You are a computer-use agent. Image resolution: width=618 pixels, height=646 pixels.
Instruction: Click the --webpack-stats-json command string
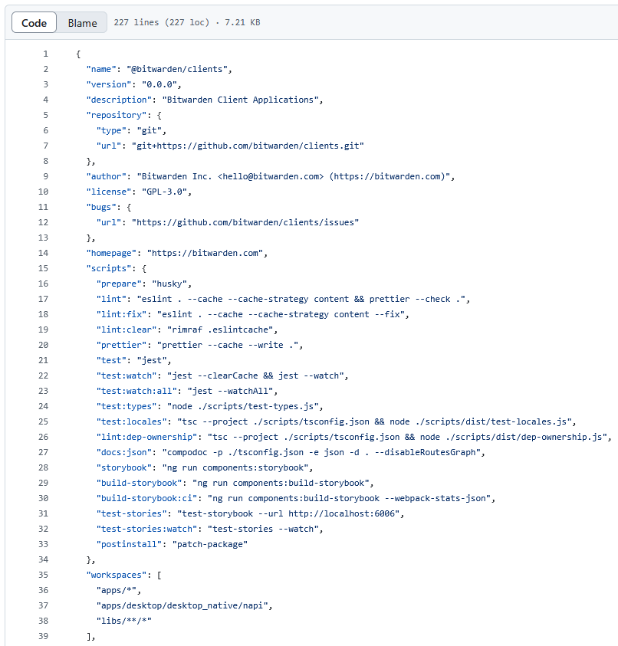coord(349,498)
